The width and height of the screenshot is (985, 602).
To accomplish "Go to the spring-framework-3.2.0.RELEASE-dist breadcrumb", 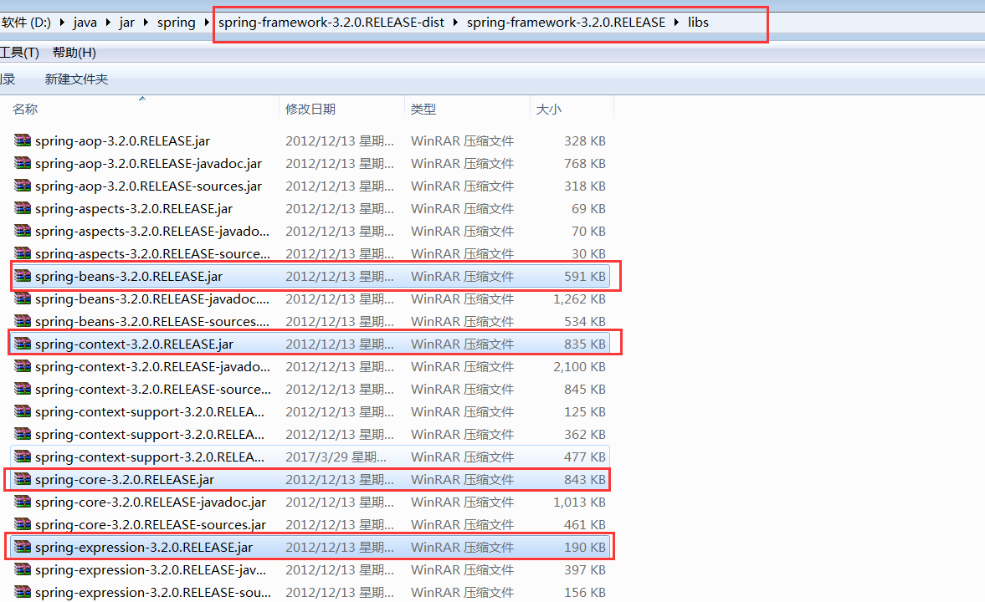I will coord(331,23).
